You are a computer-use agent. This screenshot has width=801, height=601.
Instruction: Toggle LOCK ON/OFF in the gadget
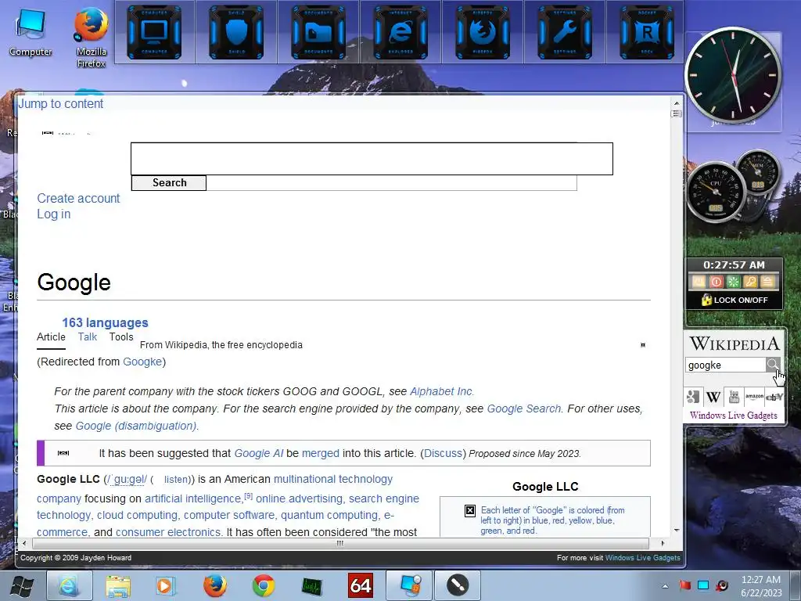tap(735, 300)
